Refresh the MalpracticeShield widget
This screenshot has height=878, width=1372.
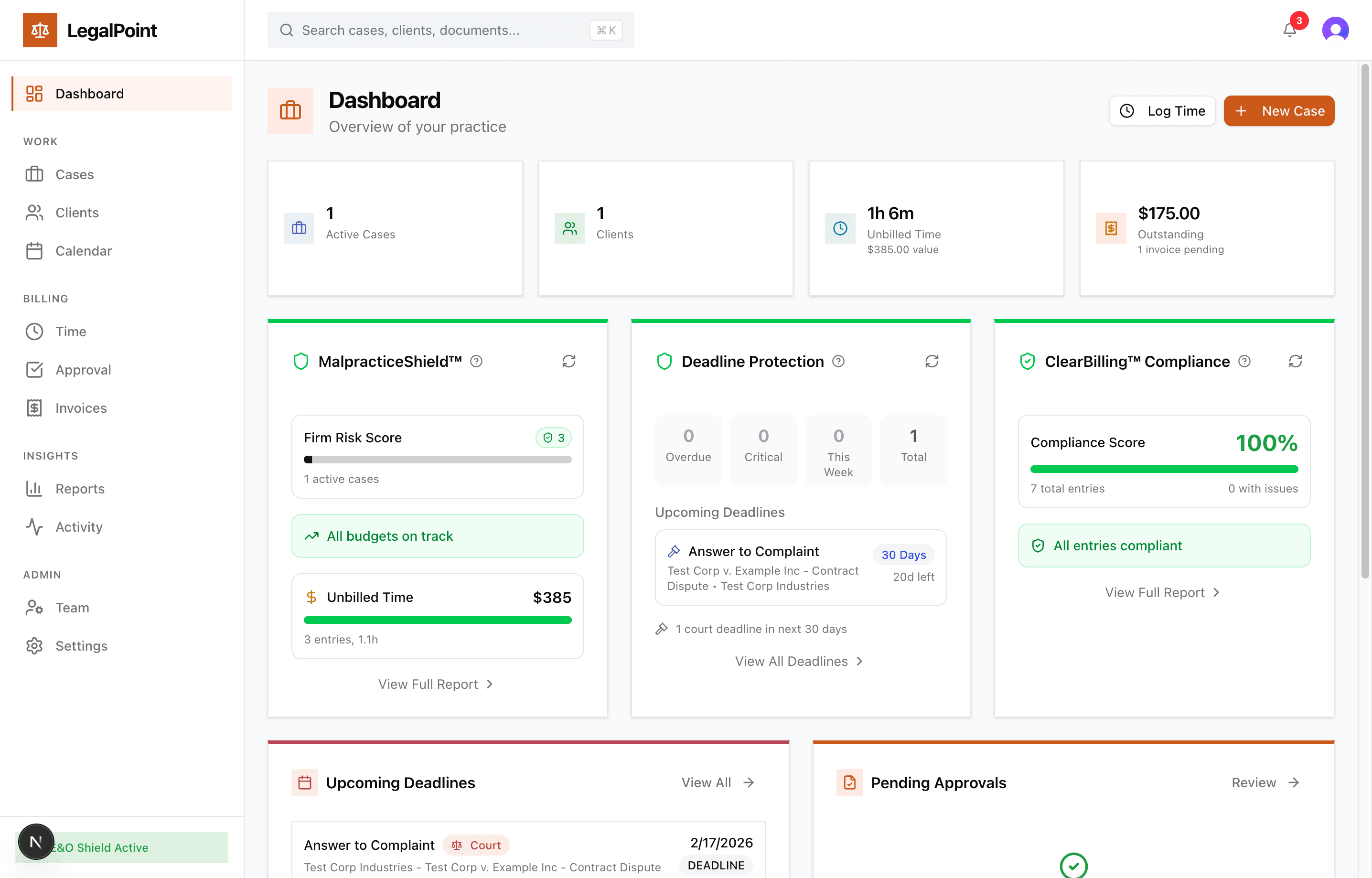569,361
